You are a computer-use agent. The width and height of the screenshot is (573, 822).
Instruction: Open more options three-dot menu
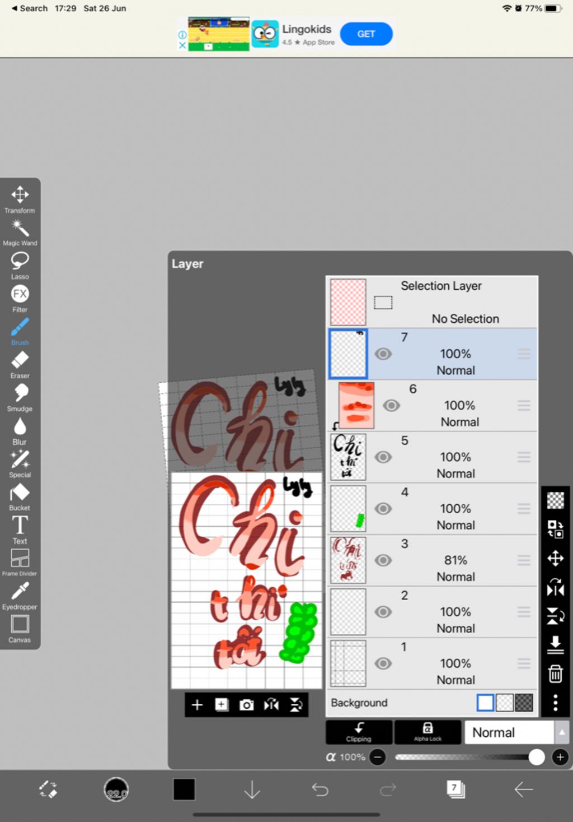pos(555,703)
